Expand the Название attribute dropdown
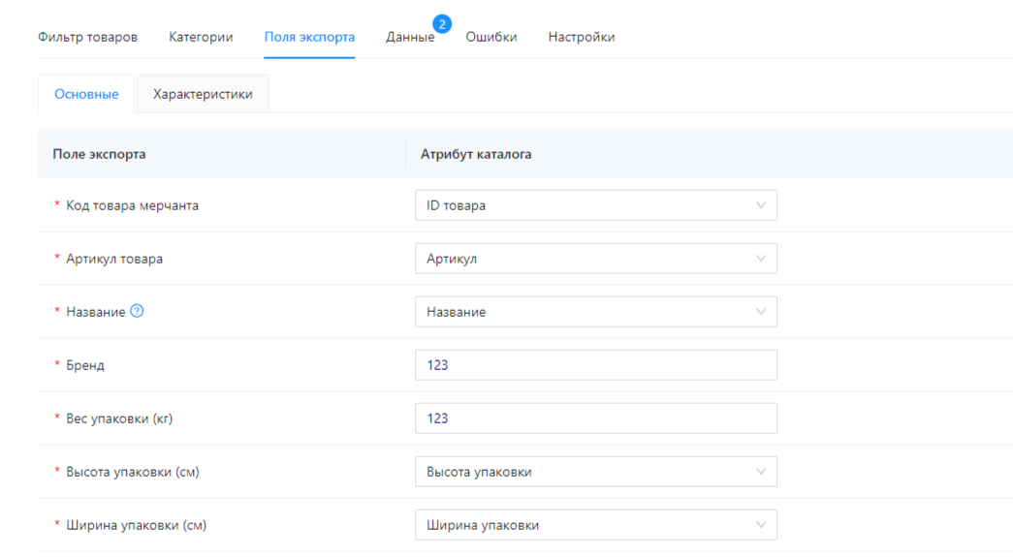 pyautogui.click(x=595, y=312)
